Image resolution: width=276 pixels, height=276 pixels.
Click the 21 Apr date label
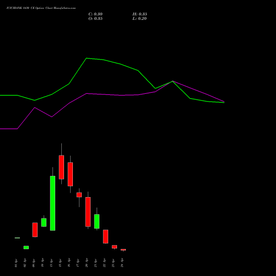[95, 263]
